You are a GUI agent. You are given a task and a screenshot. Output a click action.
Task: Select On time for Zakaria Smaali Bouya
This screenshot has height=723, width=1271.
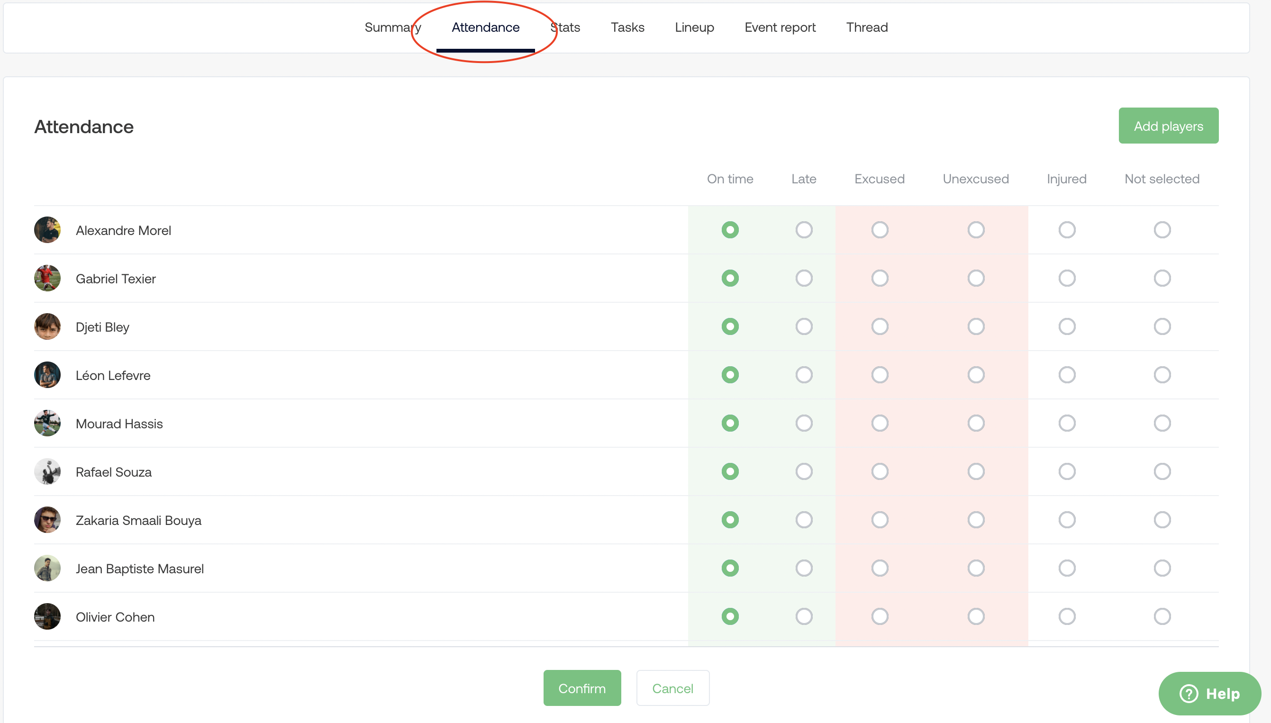click(x=730, y=520)
